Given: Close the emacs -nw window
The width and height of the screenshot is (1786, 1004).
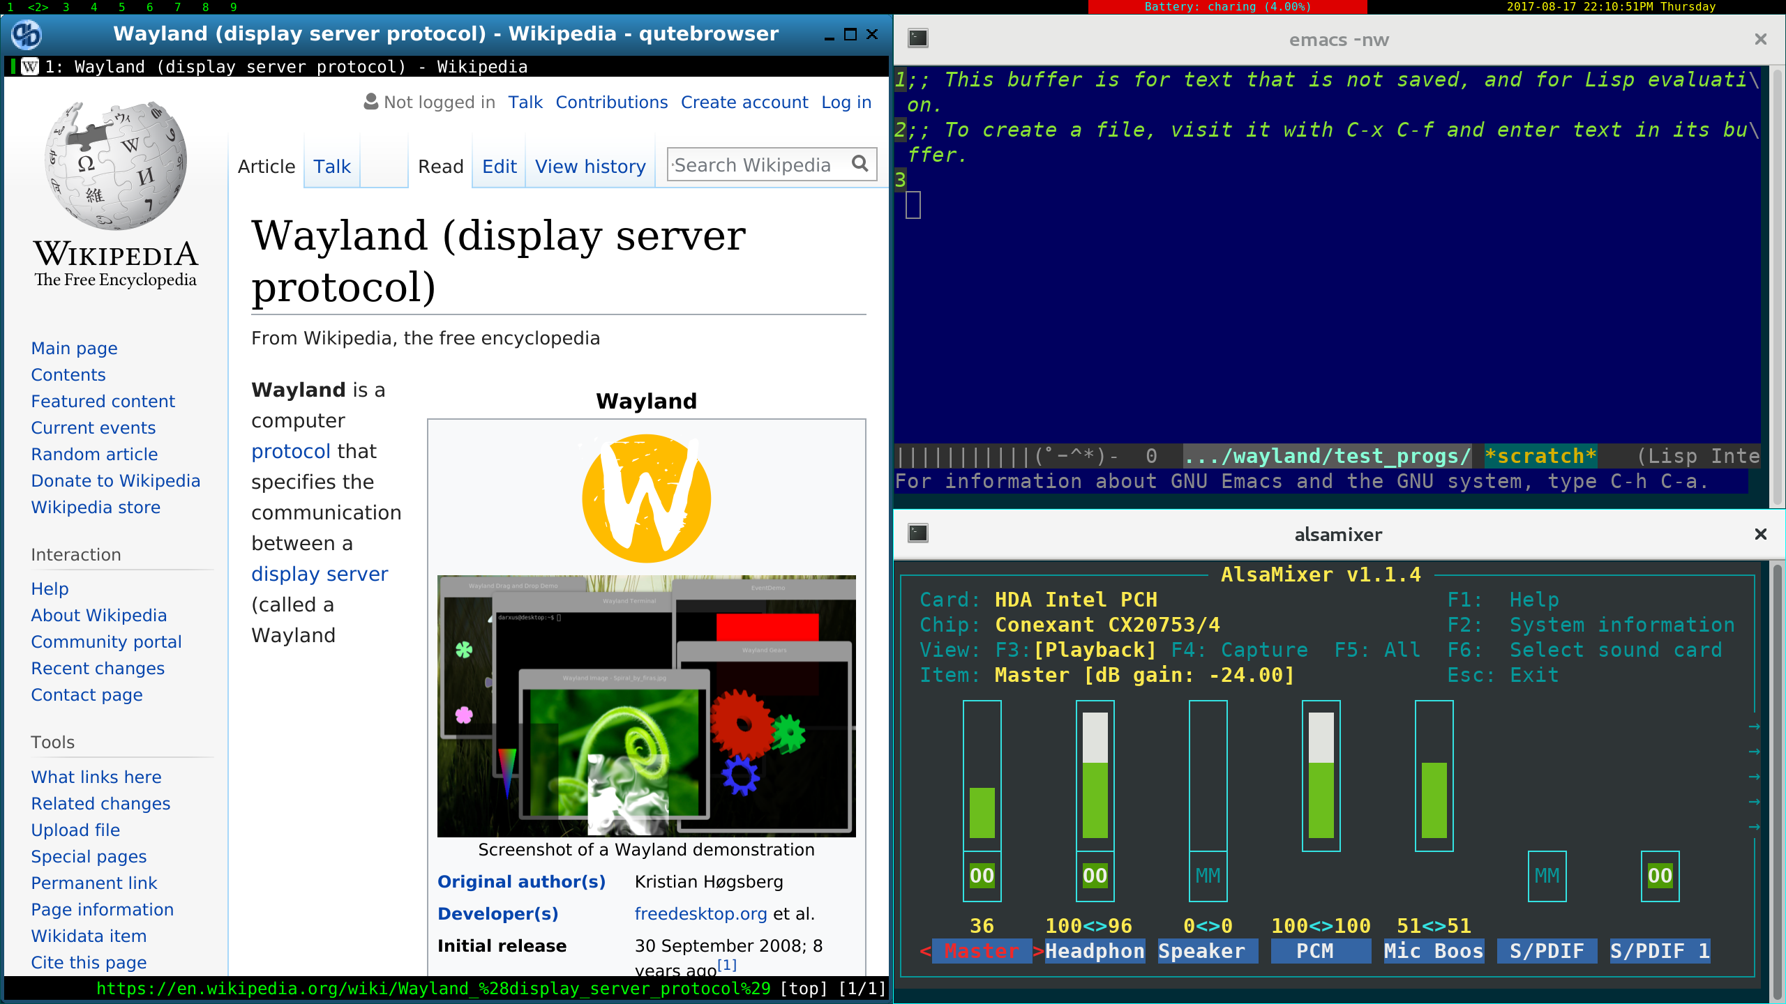Looking at the screenshot, I should [x=1760, y=39].
